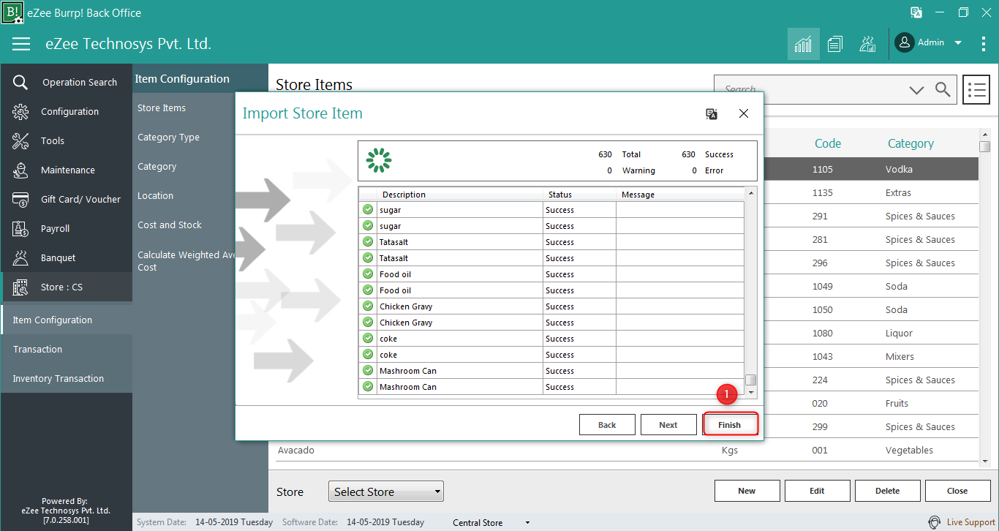Click the Gift Card/ Voucher icon
The width and height of the screenshot is (999, 531).
pos(20,199)
